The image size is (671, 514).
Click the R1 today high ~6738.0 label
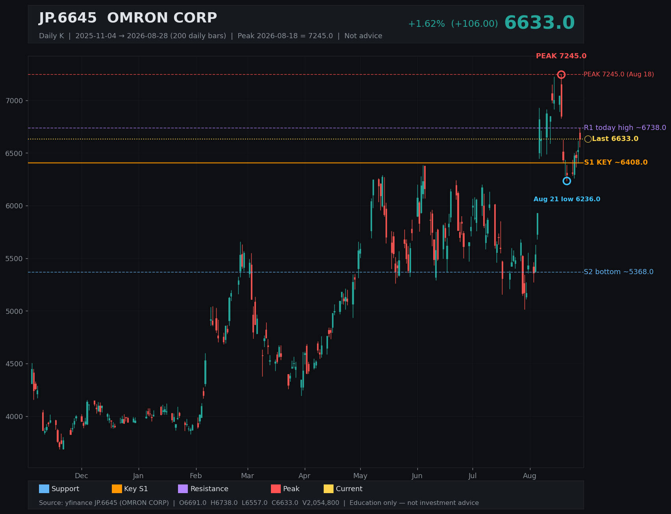tap(625, 128)
